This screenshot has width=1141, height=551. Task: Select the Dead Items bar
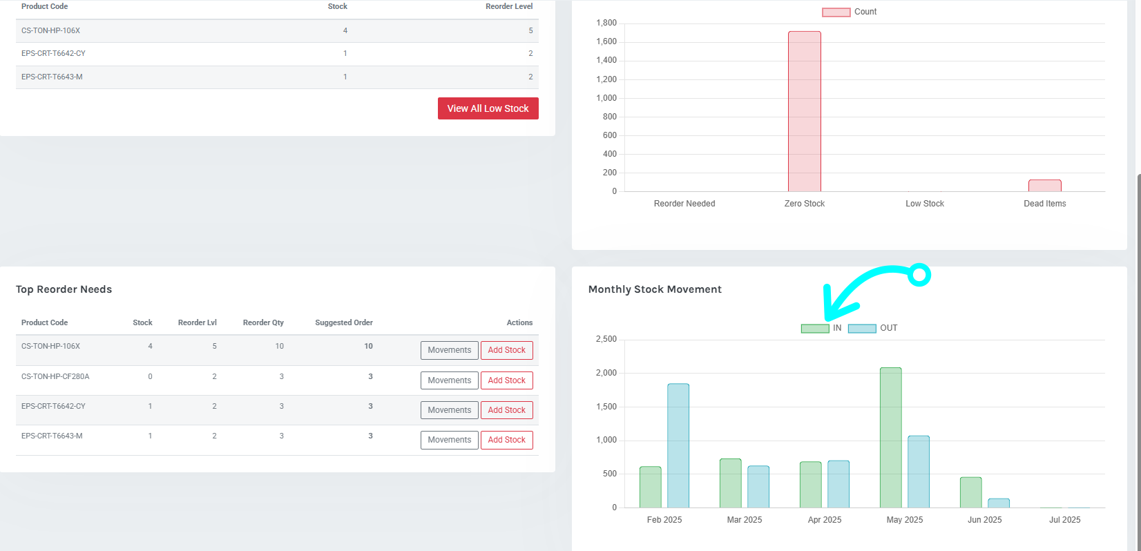(x=1044, y=186)
